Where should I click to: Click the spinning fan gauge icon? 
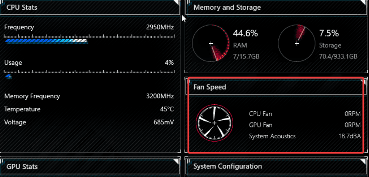(214, 123)
